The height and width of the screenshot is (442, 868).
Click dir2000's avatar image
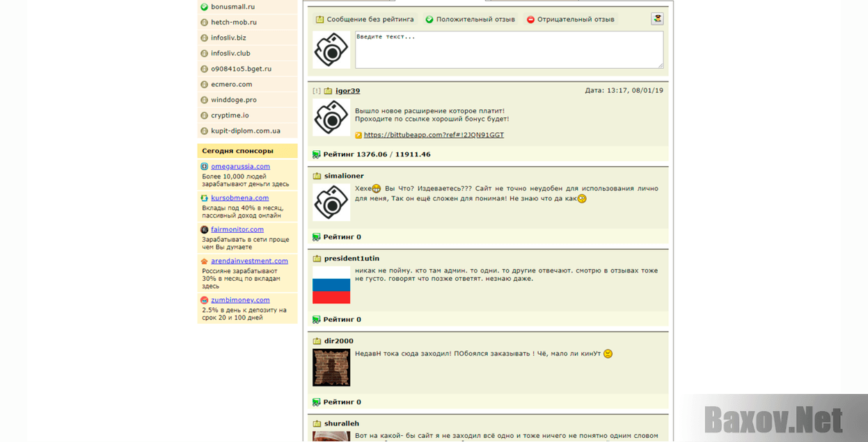(x=331, y=368)
